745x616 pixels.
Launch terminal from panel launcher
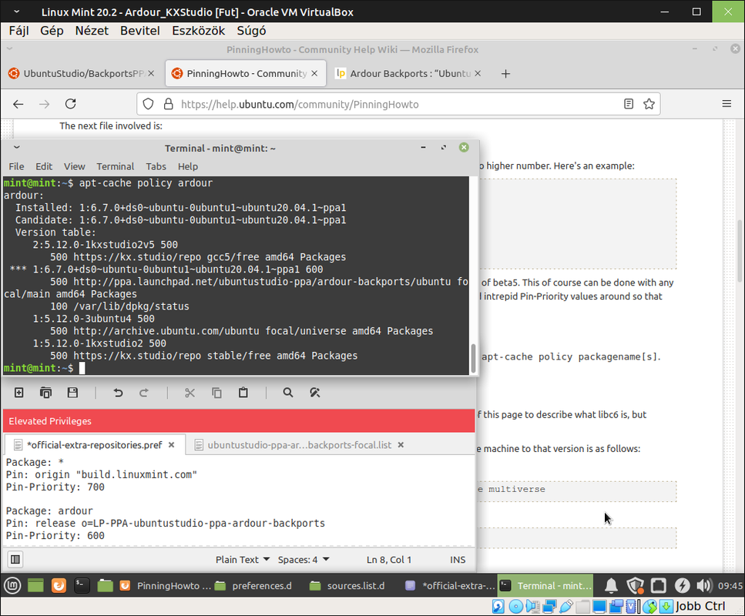tap(82, 586)
